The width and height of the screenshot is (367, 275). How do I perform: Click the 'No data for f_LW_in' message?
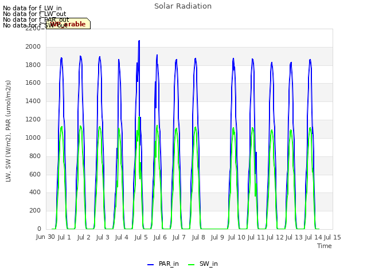coord(32,8)
